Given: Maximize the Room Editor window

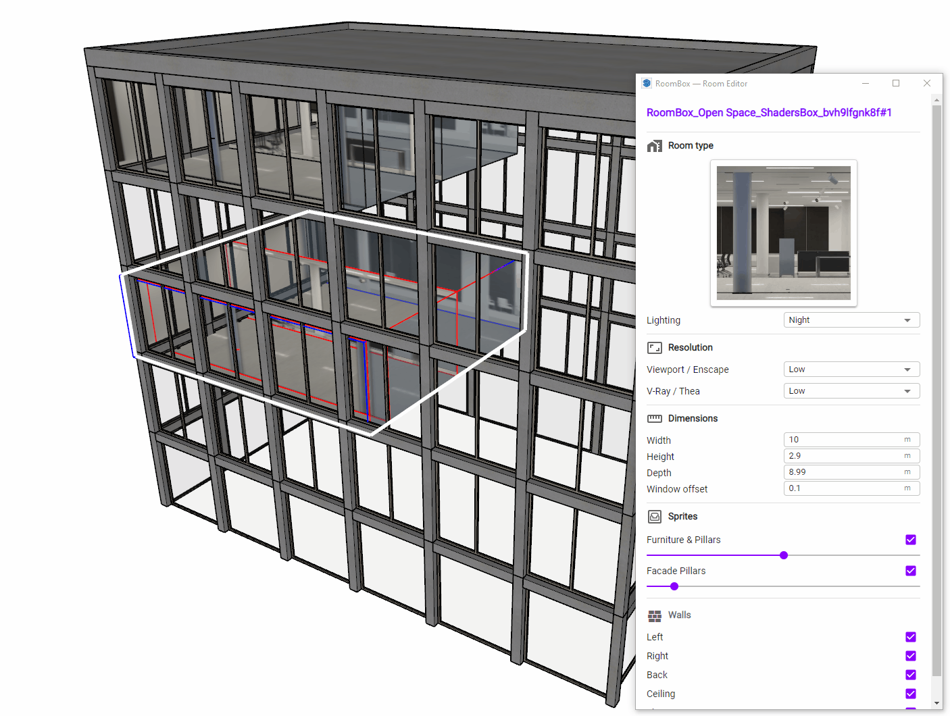Looking at the screenshot, I should pyautogui.click(x=896, y=84).
